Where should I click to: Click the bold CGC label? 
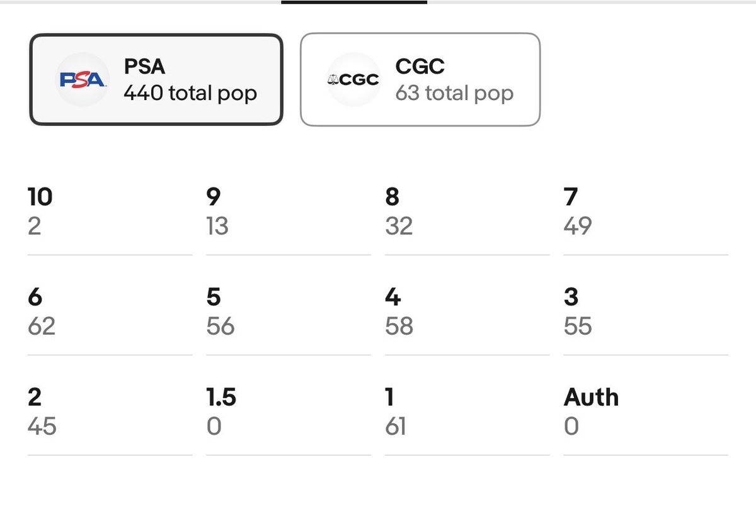click(420, 65)
